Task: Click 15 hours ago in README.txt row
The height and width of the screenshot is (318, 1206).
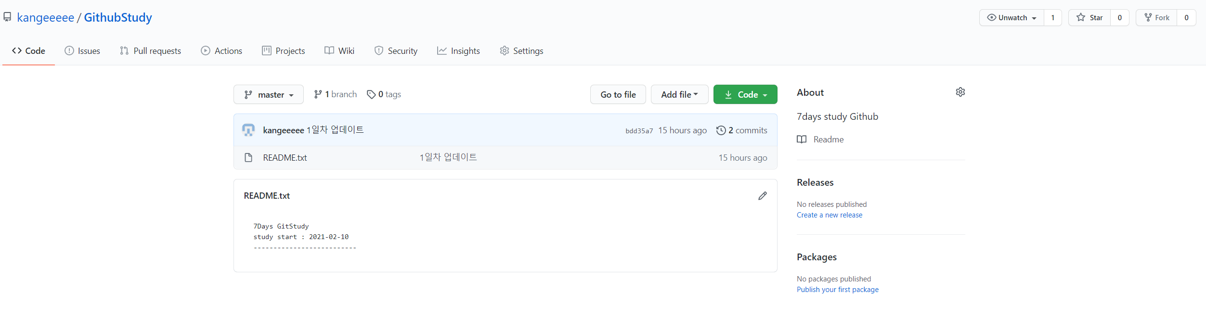Action: click(743, 158)
